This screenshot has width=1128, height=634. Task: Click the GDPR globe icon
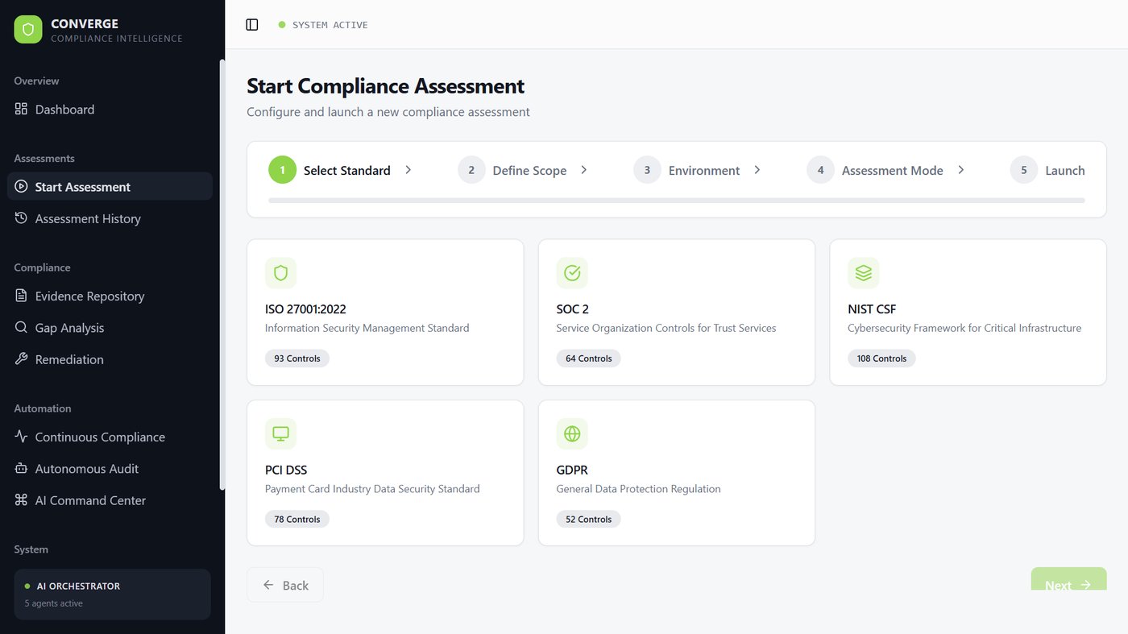pos(572,434)
